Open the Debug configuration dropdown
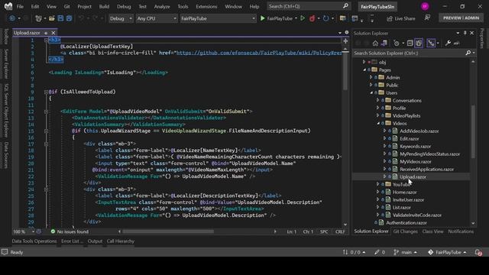The image size is (489, 275). [121, 18]
